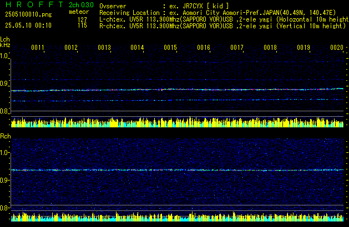Click the Lch yellow signal level bar graph
Screen dimensions: 349x227
(177, 122)
